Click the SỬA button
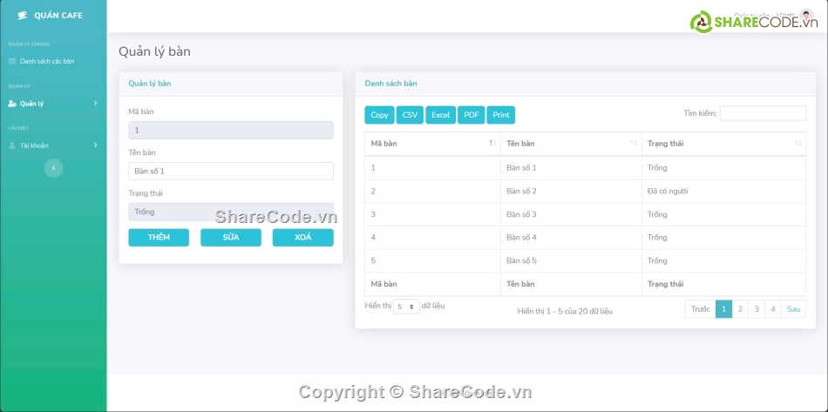Screen dimensions: 828x412 click(231, 238)
